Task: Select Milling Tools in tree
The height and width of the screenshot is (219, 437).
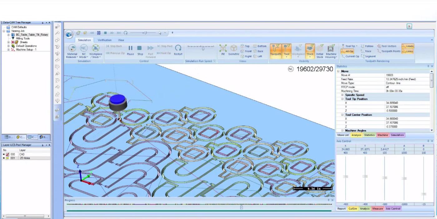Action: 23,38
